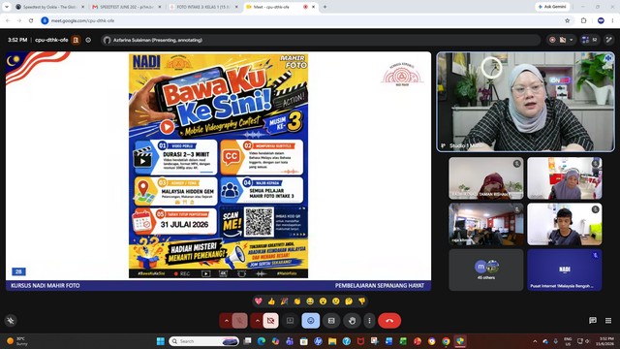Open the captions/layout tile button

331,321
